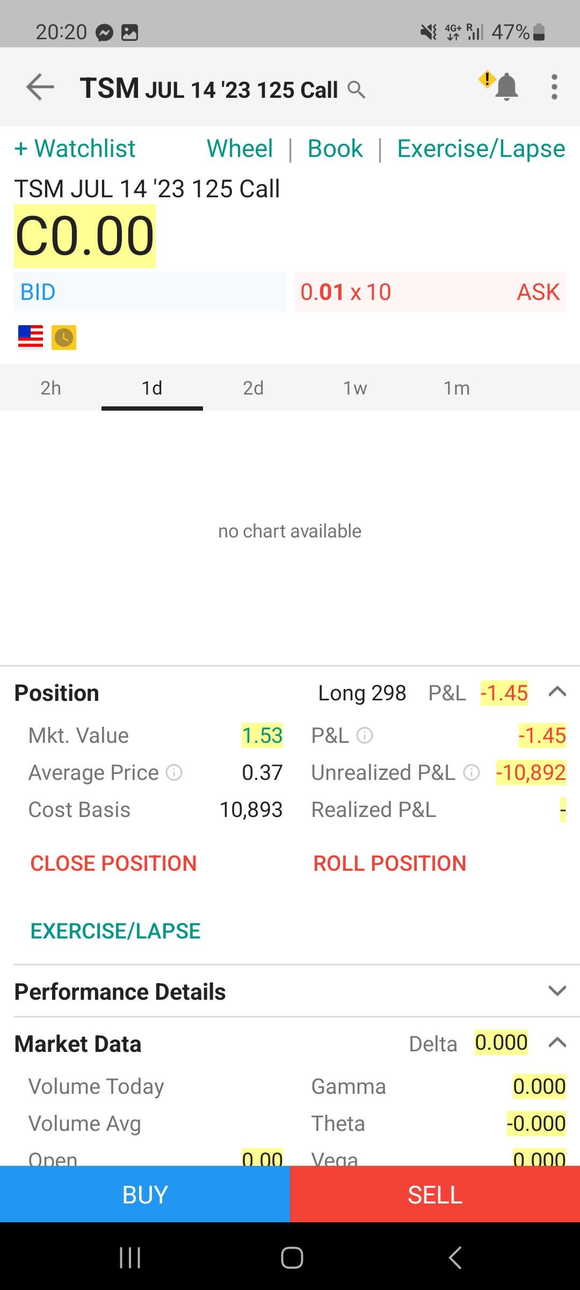Viewport: 580px width, 1290px height.
Task: Open the Wheel link
Action: (x=240, y=148)
